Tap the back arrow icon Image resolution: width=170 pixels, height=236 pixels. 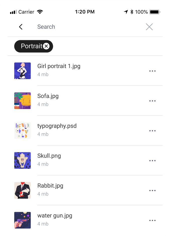(21, 27)
